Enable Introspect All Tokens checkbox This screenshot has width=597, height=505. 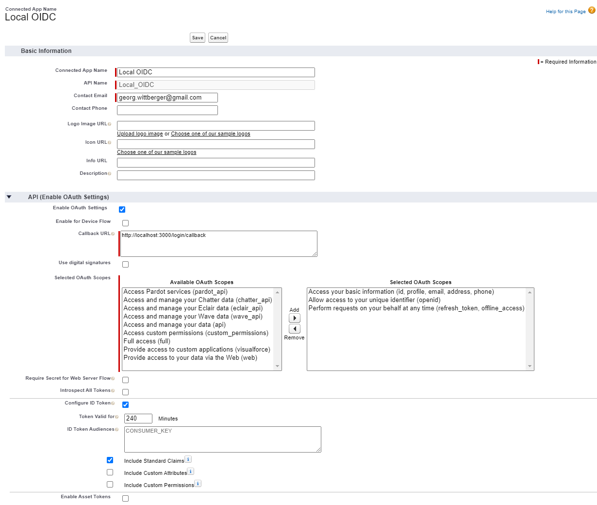click(x=125, y=392)
